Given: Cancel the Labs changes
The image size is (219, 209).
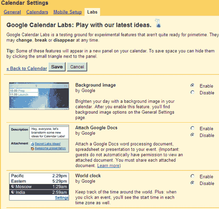Looking at the screenshot, I should [77, 67].
